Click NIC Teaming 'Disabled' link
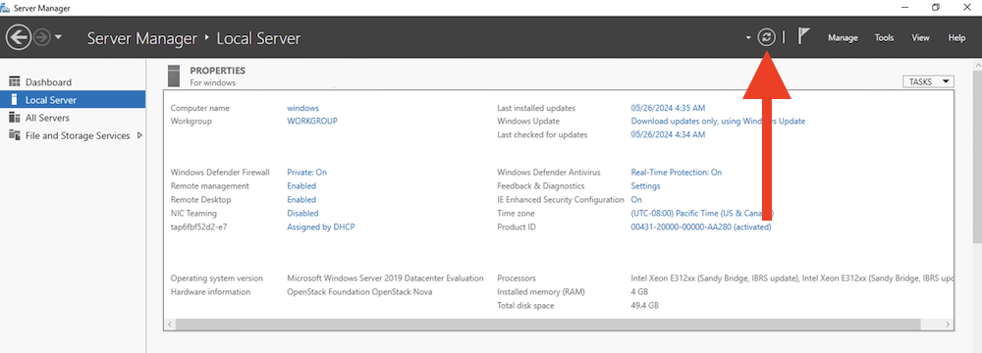 [302, 214]
